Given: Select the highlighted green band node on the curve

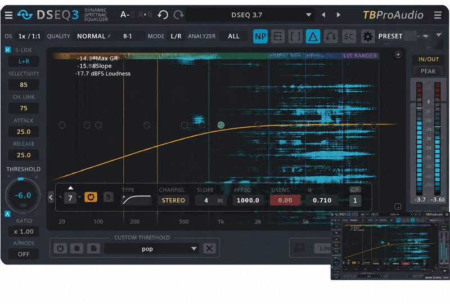Looking at the screenshot, I should pos(221,125).
